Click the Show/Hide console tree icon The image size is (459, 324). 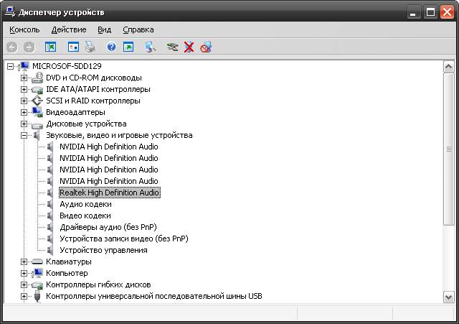(51, 47)
